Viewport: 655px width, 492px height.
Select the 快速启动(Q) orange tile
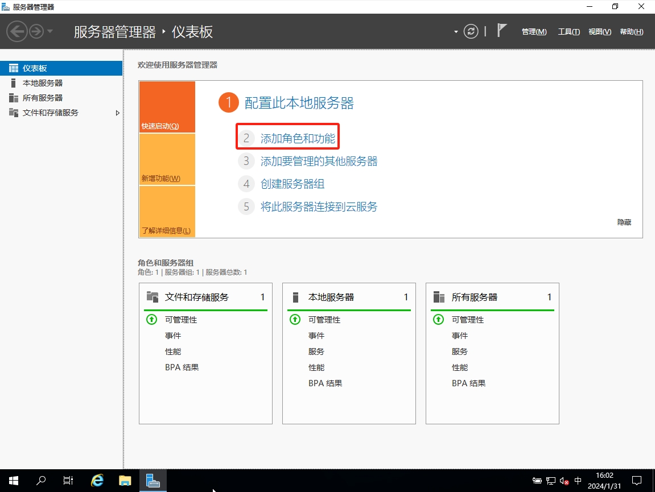pos(167,107)
